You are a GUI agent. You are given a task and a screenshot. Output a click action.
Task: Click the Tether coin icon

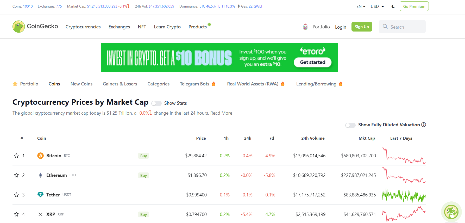click(40, 195)
